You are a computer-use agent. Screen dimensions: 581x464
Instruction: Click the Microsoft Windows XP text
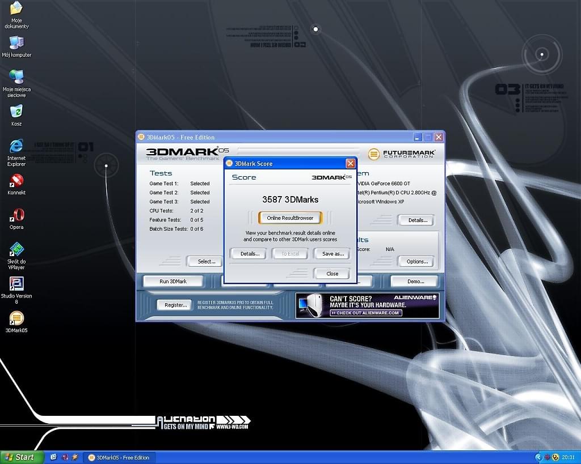tap(381, 202)
